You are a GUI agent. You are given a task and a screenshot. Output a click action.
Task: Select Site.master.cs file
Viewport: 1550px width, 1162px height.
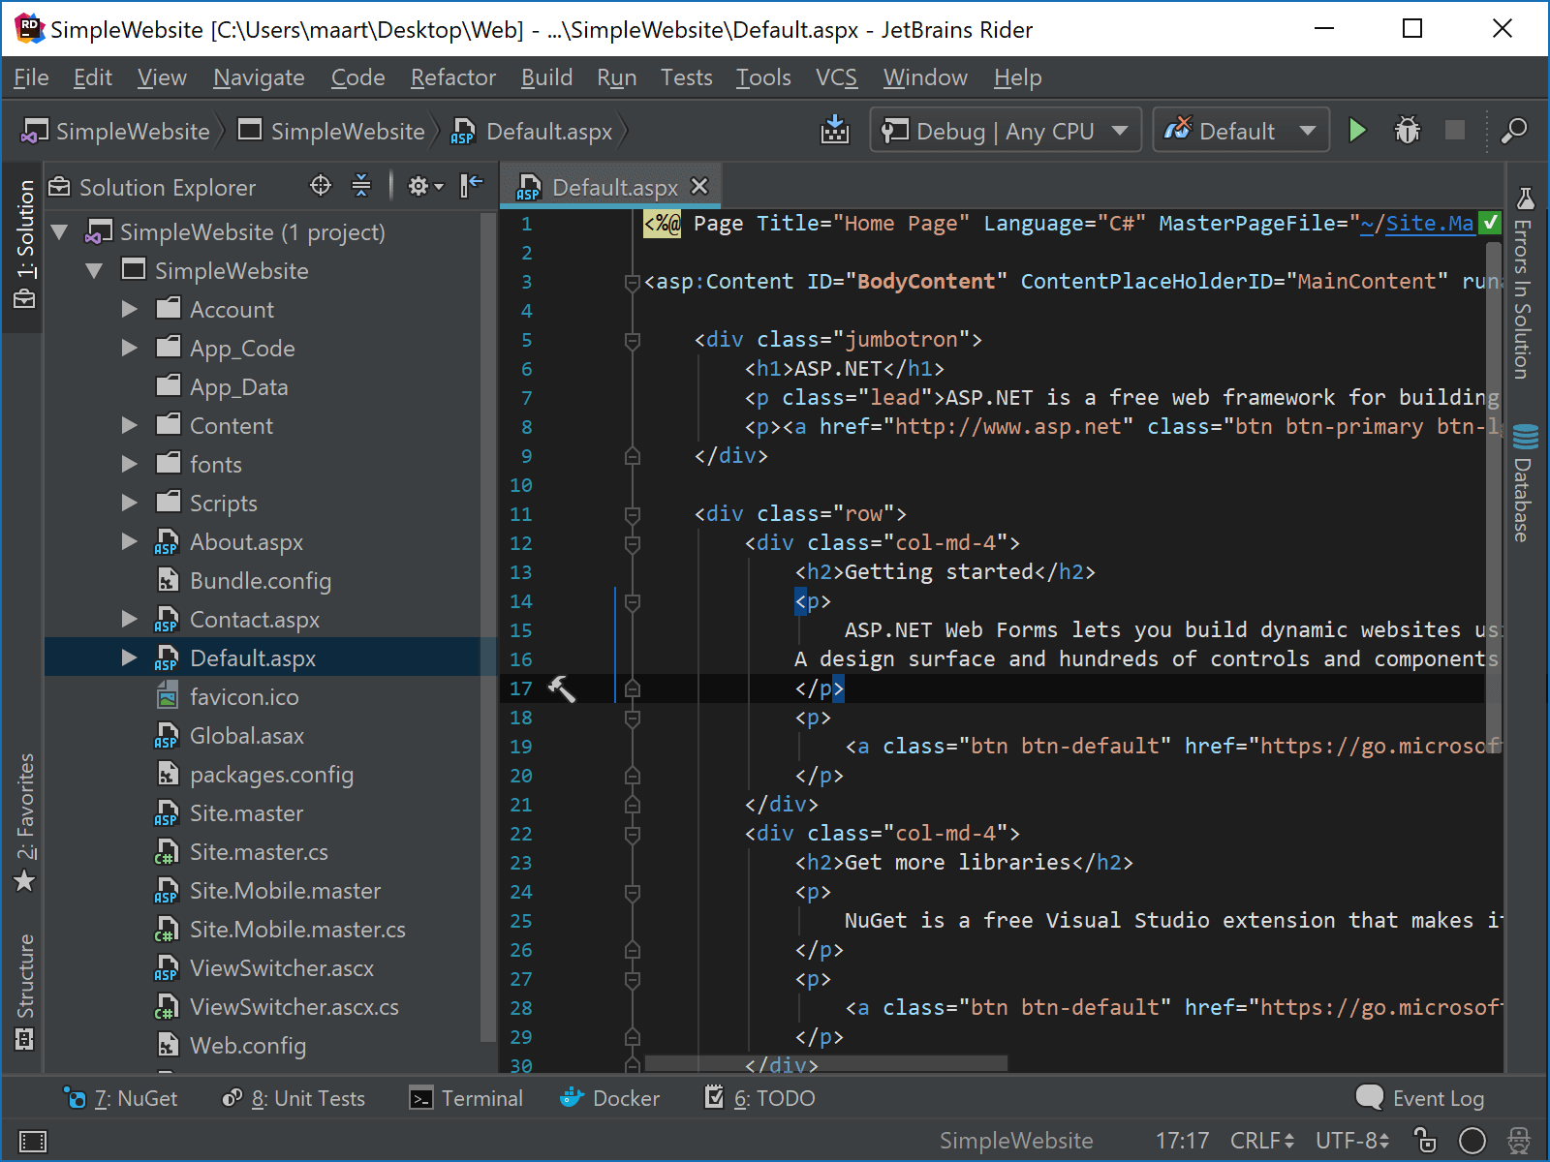259,851
